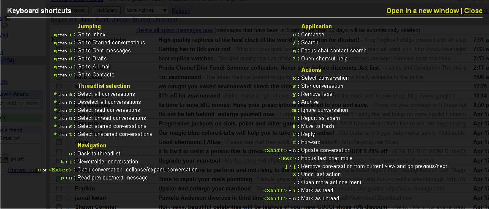The image size is (489, 209).
Task: Open the More Actions dropdown
Action: 147,10
